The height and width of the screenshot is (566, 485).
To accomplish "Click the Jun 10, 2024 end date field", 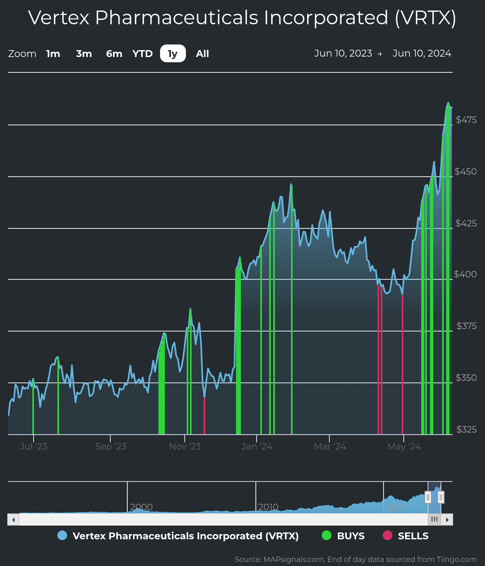I will [422, 53].
